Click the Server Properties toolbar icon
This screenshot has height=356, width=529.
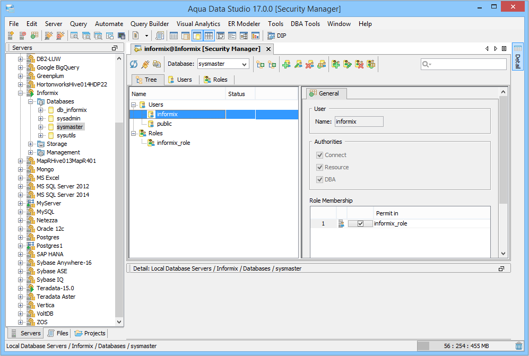click(34, 36)
